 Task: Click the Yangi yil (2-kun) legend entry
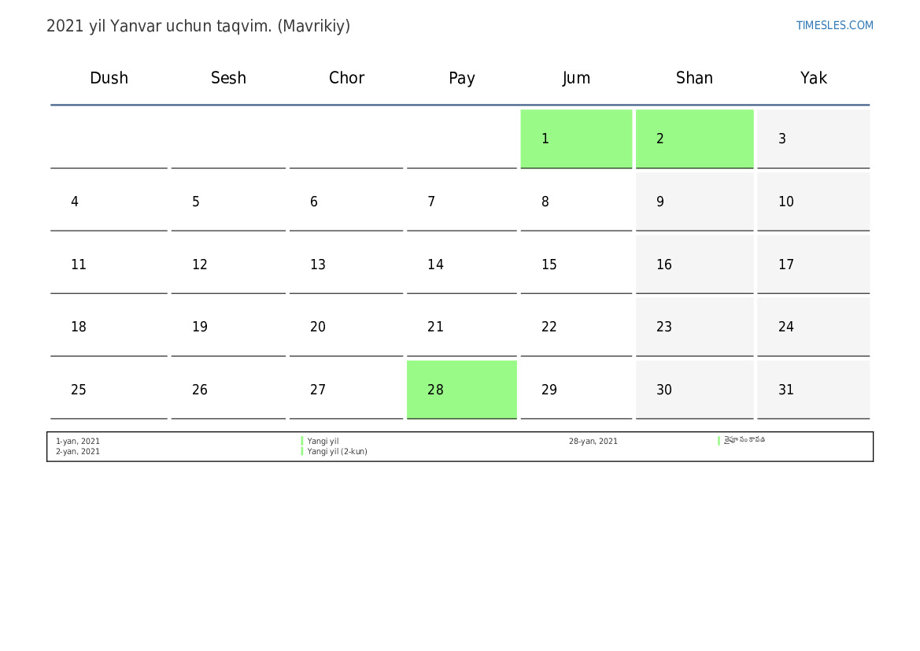click(338, 451)
